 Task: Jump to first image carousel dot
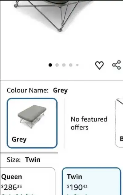tap(50, 65)
